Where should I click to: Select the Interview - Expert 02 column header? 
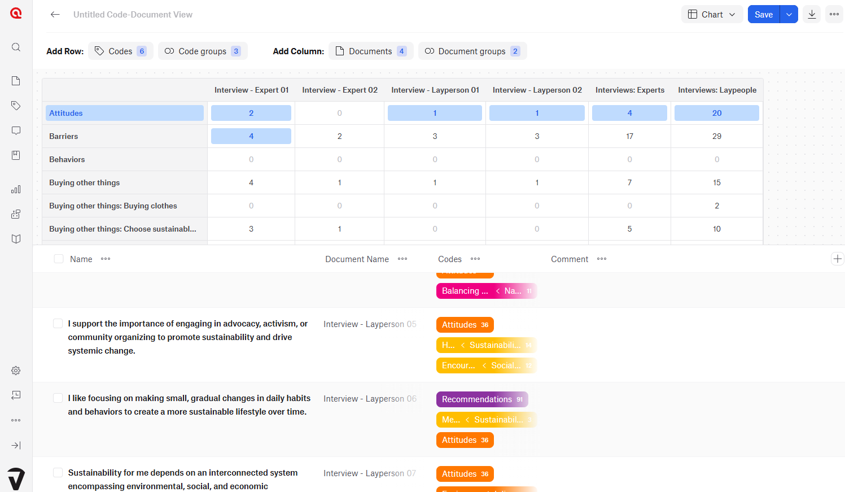pos(340,90)
